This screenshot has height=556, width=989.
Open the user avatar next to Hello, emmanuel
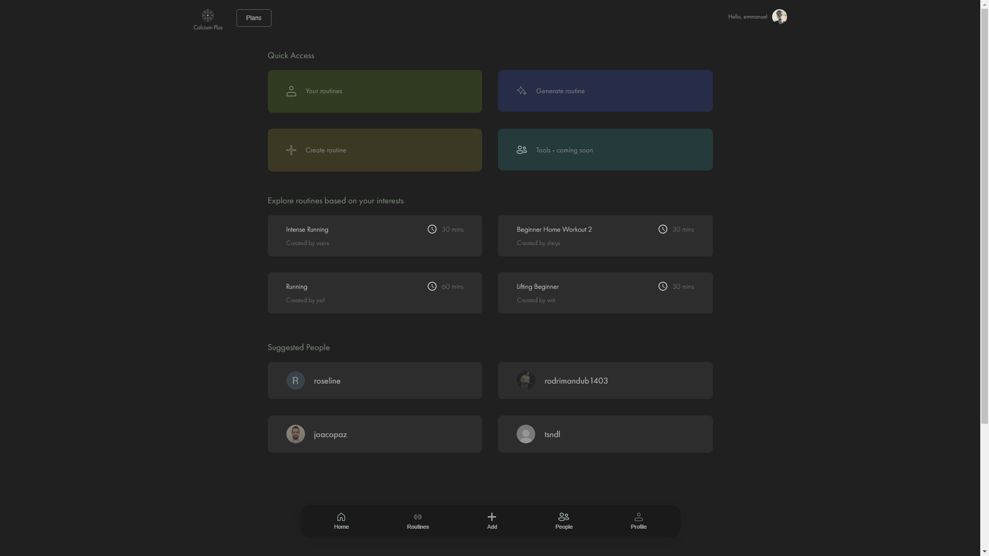coord(779,17)
